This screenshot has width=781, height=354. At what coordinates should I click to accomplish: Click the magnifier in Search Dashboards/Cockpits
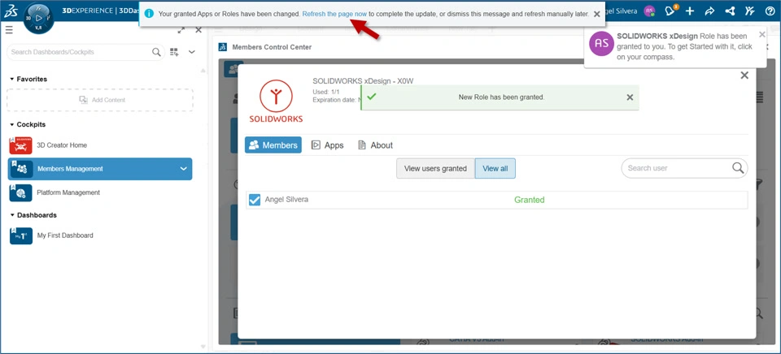coord(156,52)
